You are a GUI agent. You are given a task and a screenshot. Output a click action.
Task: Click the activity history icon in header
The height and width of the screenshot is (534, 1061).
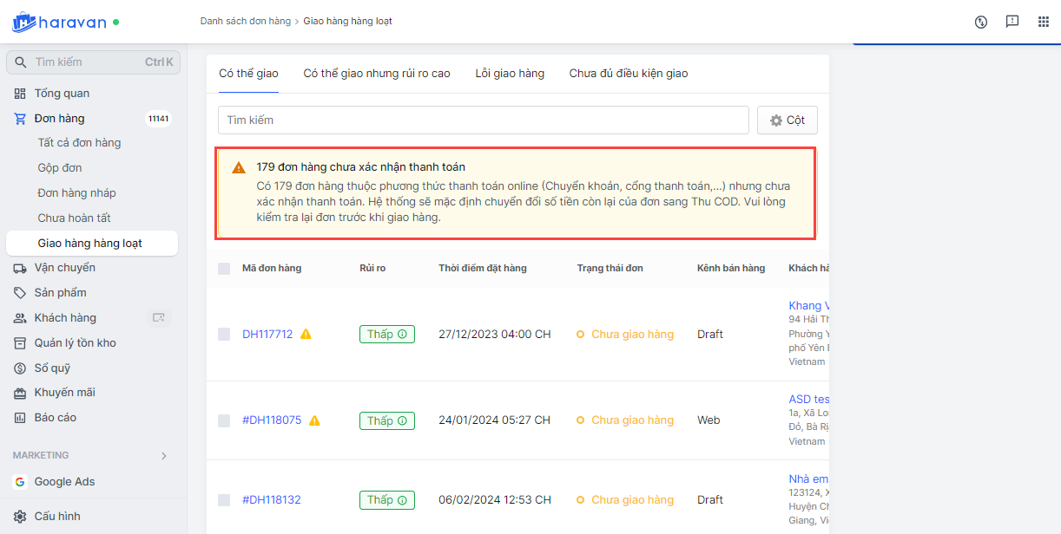pyautogui.click(x=981, y=22)
